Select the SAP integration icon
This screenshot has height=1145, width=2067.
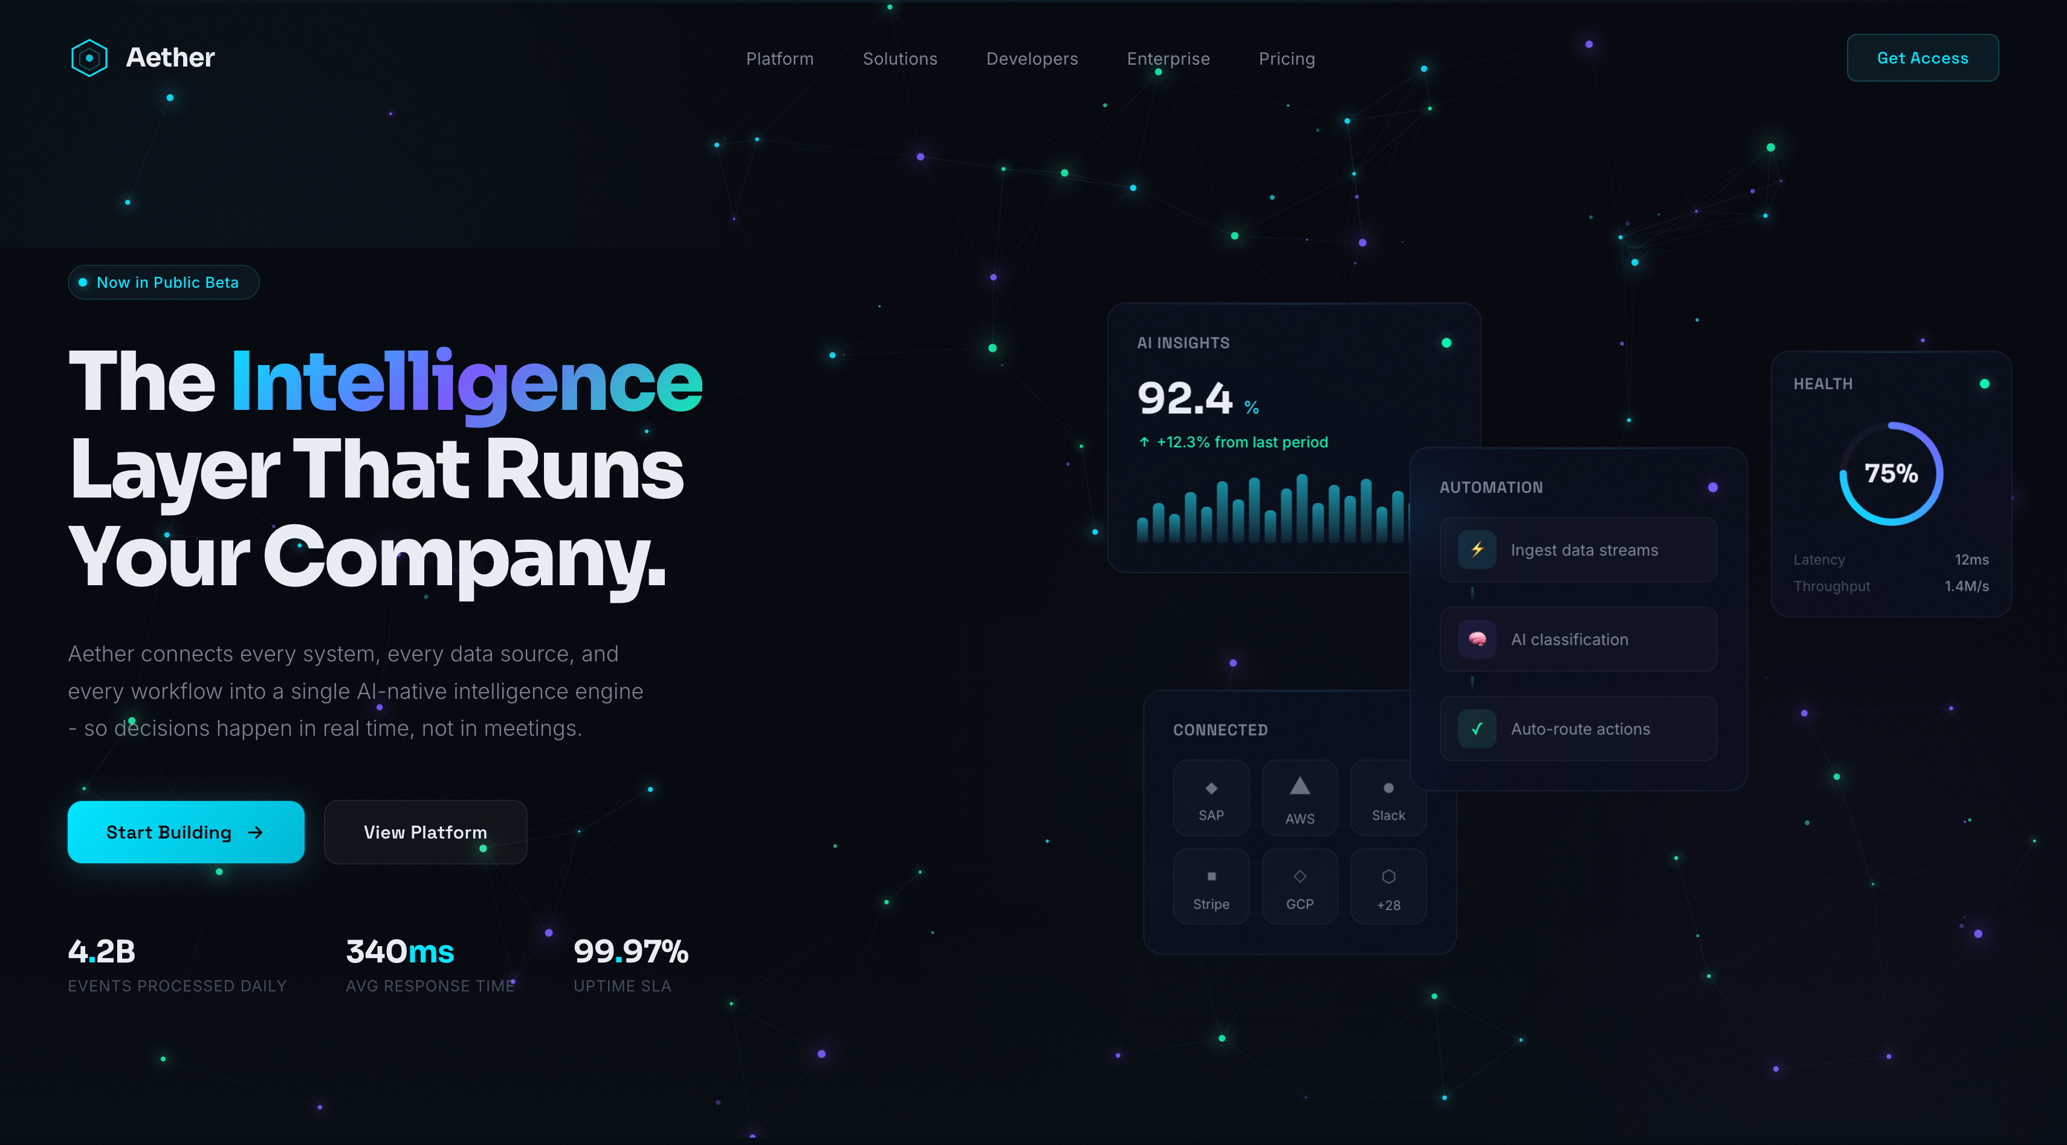click(x=1211, y=797)
